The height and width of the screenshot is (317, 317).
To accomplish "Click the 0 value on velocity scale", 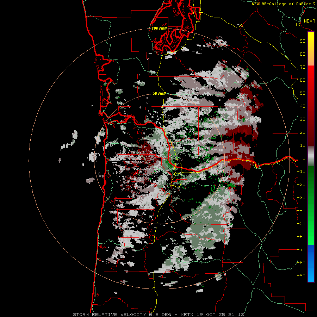I will point(304,158).
